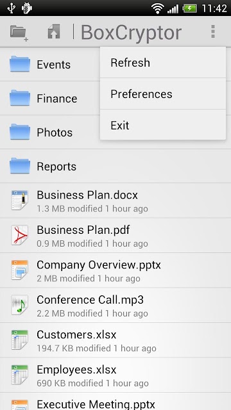Open the Photos folder icon

click(x=20, y=132)
